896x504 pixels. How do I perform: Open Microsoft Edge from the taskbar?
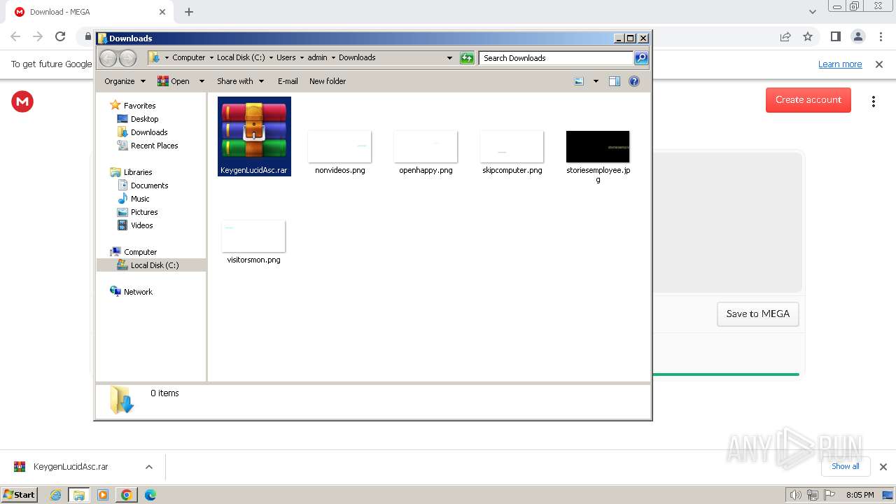[x=150, y=495]
